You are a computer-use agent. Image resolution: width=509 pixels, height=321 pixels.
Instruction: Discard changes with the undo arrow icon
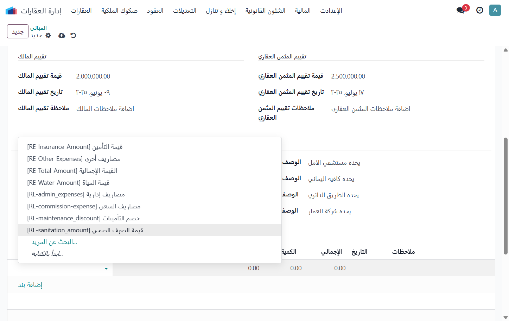(x=73, y=35)
